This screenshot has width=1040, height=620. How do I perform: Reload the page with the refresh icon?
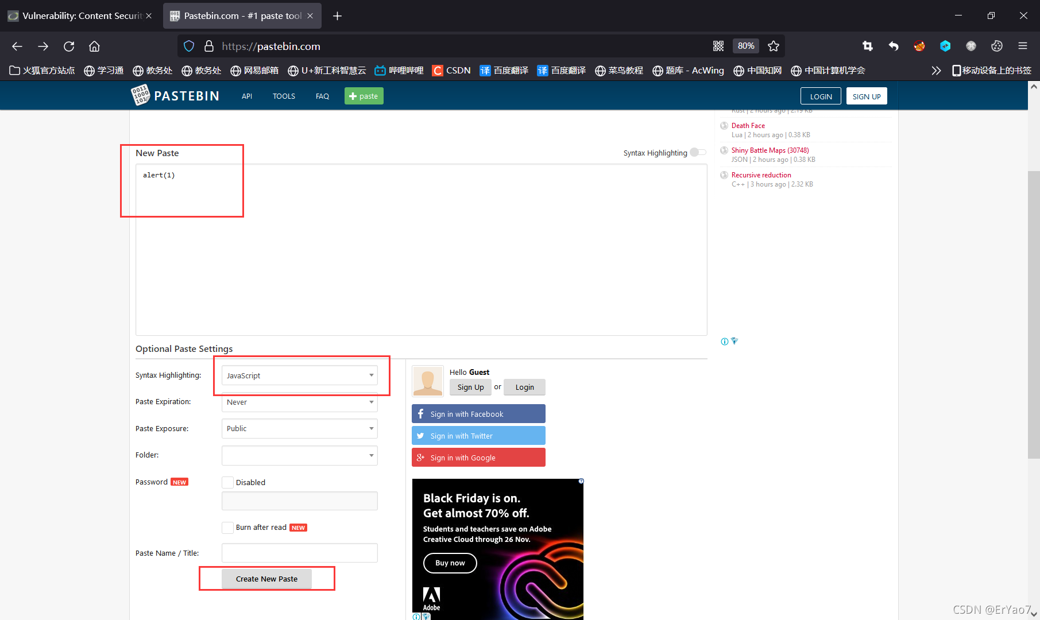click(x=69, y=46)
